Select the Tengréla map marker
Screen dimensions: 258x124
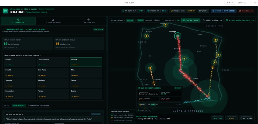[165, 25]
